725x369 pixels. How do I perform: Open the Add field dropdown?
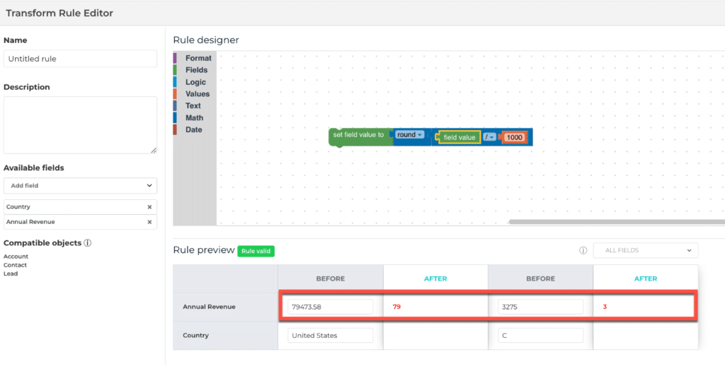click(x=80, y=185)
